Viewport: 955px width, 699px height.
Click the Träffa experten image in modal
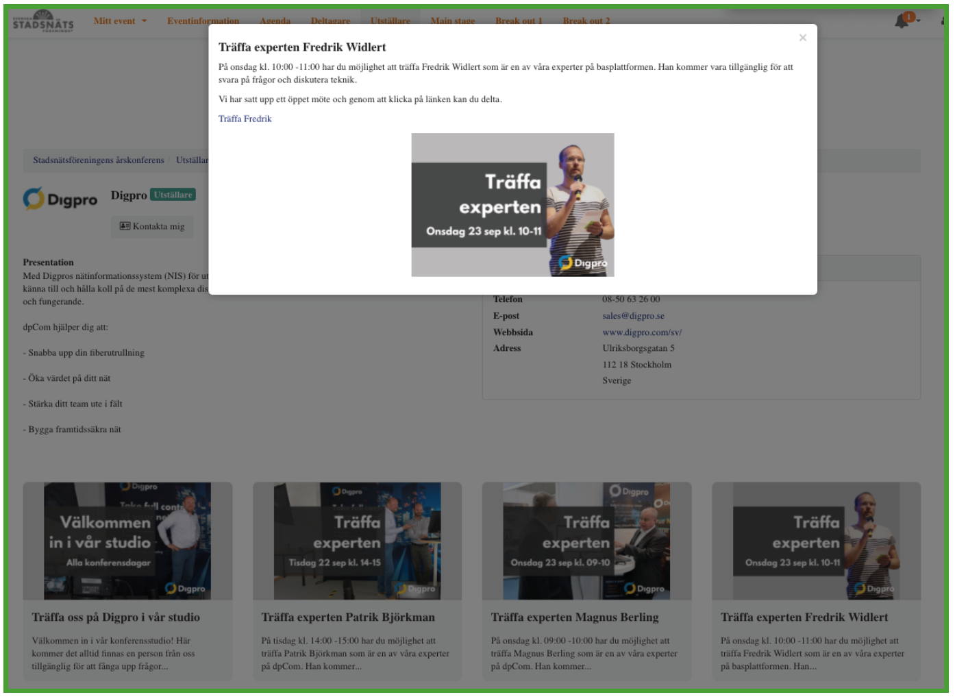(512, 205)
